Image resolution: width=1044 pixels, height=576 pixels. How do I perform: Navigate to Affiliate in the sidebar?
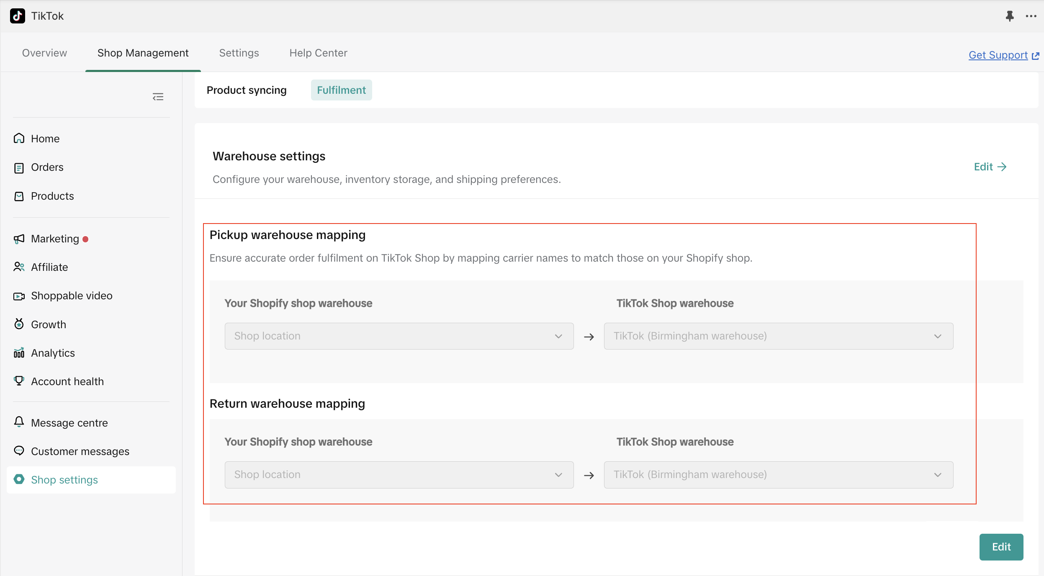pos(49,267)
